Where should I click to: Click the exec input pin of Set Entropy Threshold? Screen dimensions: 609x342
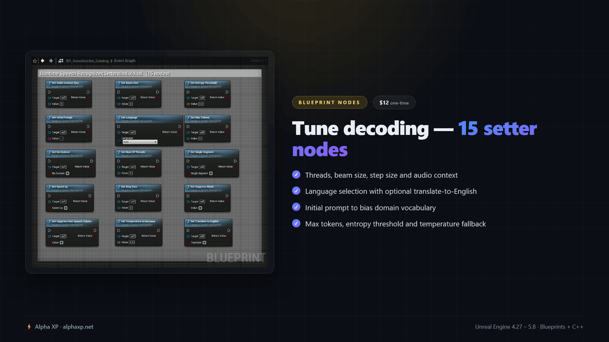pyautogui.click(x=188, y=92)
